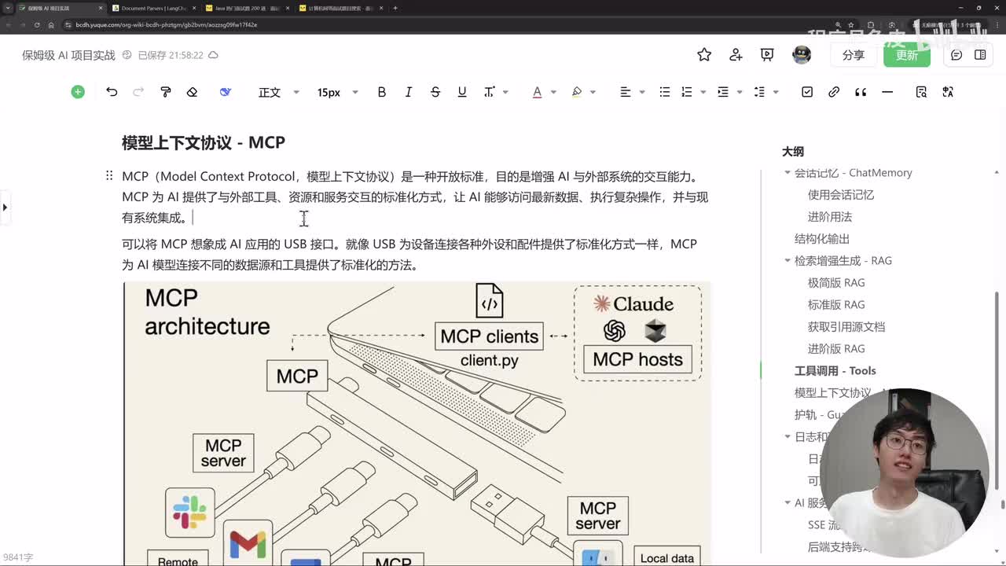Insert a numbered list
Image resolution: width=1006 pixels, height=566 pixels.
tap(687, 92)
